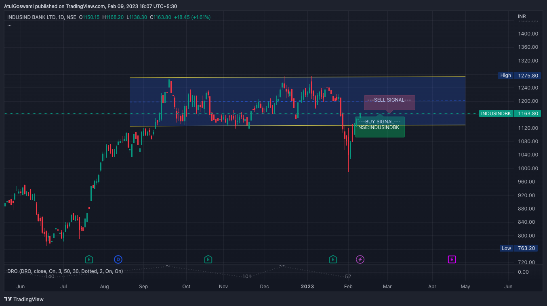The width and height of the screenshot is (547, 306).
Task: Click the Jun label at the left of the time axis
Action: [21, 287]
